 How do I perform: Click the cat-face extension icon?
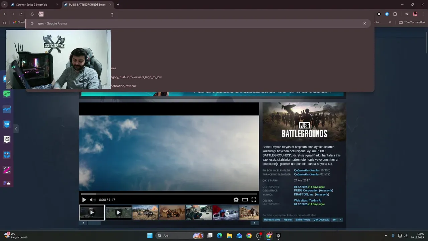379,14
